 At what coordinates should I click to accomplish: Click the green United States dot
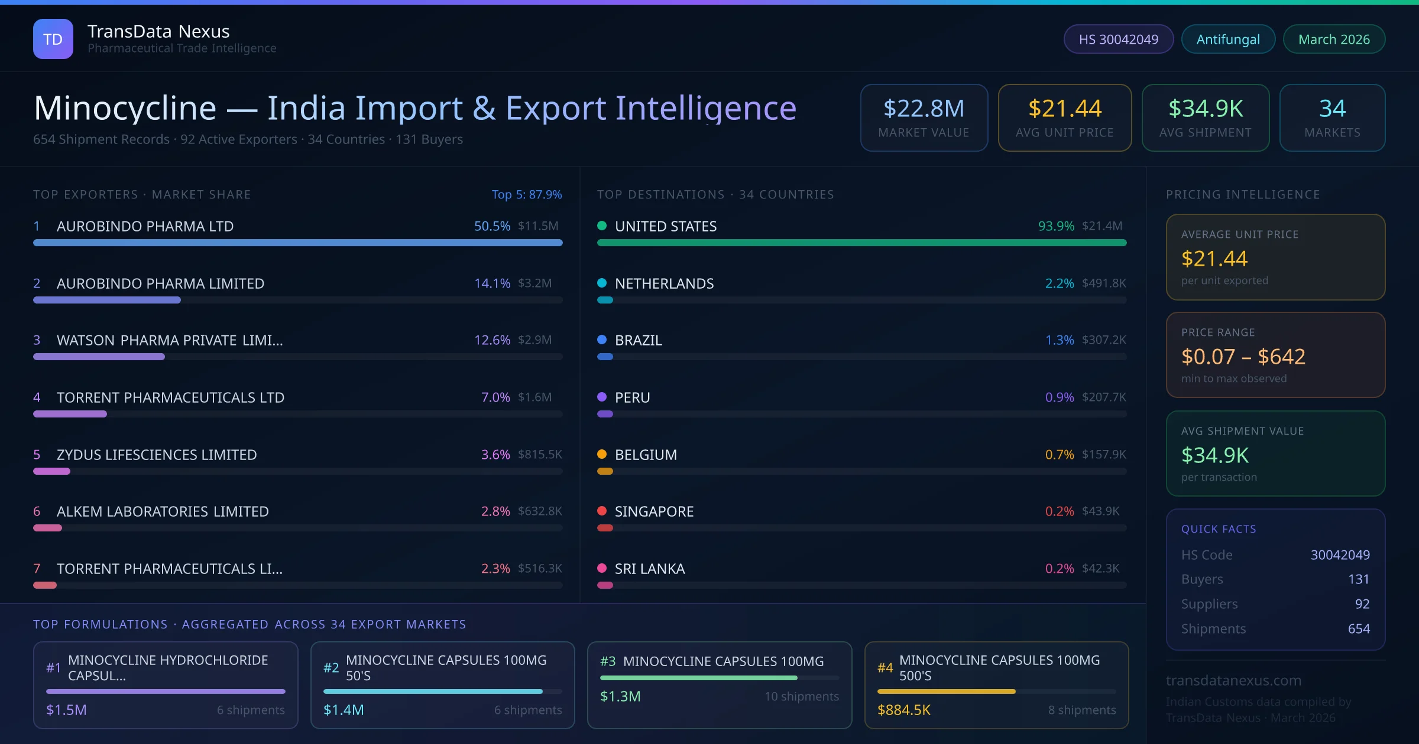pyautogui.click(x=602, y=226)
